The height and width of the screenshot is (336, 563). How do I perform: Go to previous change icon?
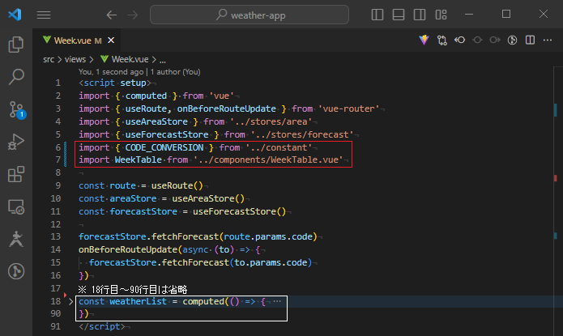click(477, 40)
